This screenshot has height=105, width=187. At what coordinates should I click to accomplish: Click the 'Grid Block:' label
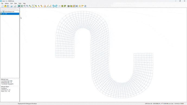[4, 88]
